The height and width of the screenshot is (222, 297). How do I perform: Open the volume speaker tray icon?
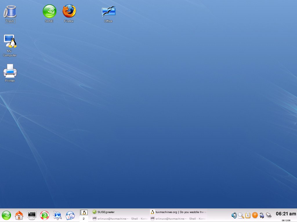(x=234, y=215)
